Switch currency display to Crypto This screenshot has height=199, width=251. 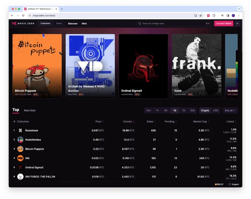[205, 111]
